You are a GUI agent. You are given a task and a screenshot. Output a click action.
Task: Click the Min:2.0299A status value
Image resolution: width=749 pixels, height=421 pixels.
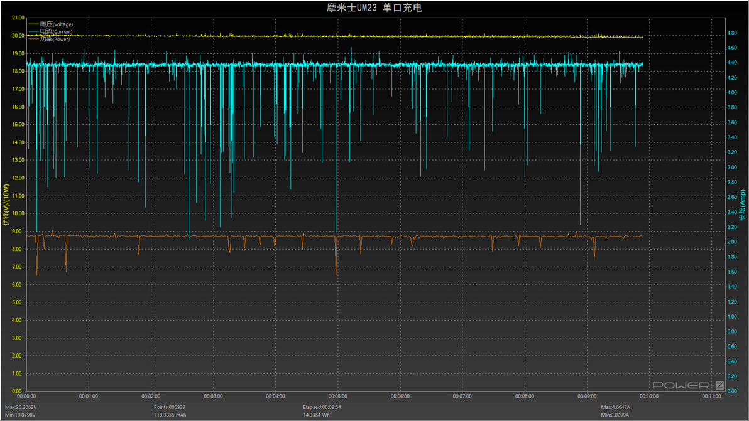tap(615, 415)
